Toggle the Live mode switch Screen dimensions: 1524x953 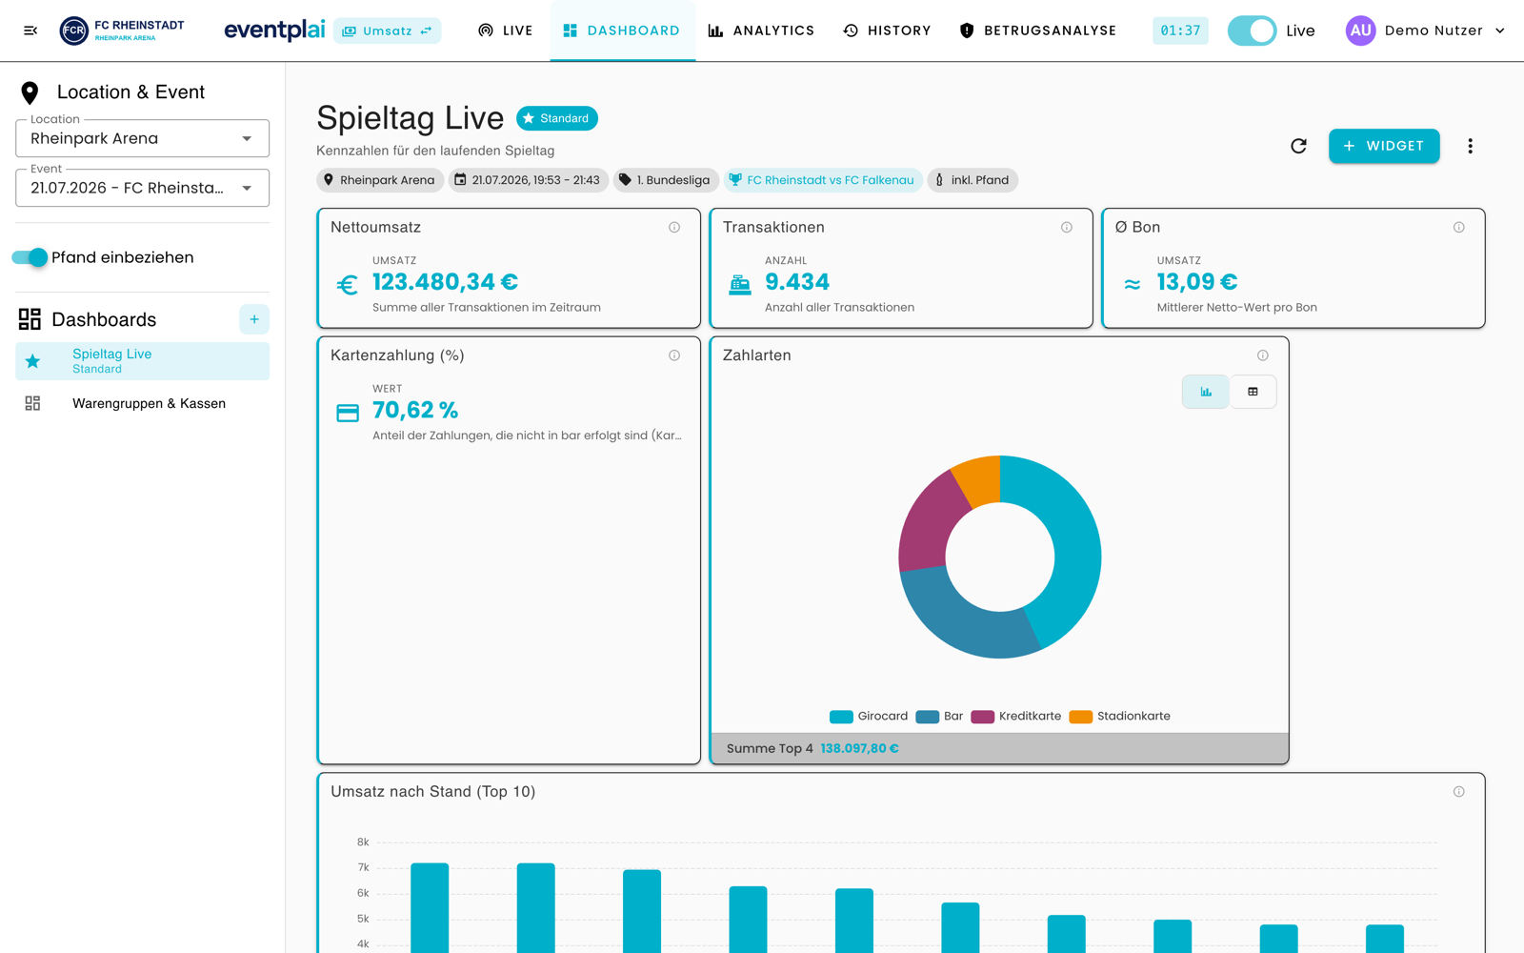coord(1252,30)
